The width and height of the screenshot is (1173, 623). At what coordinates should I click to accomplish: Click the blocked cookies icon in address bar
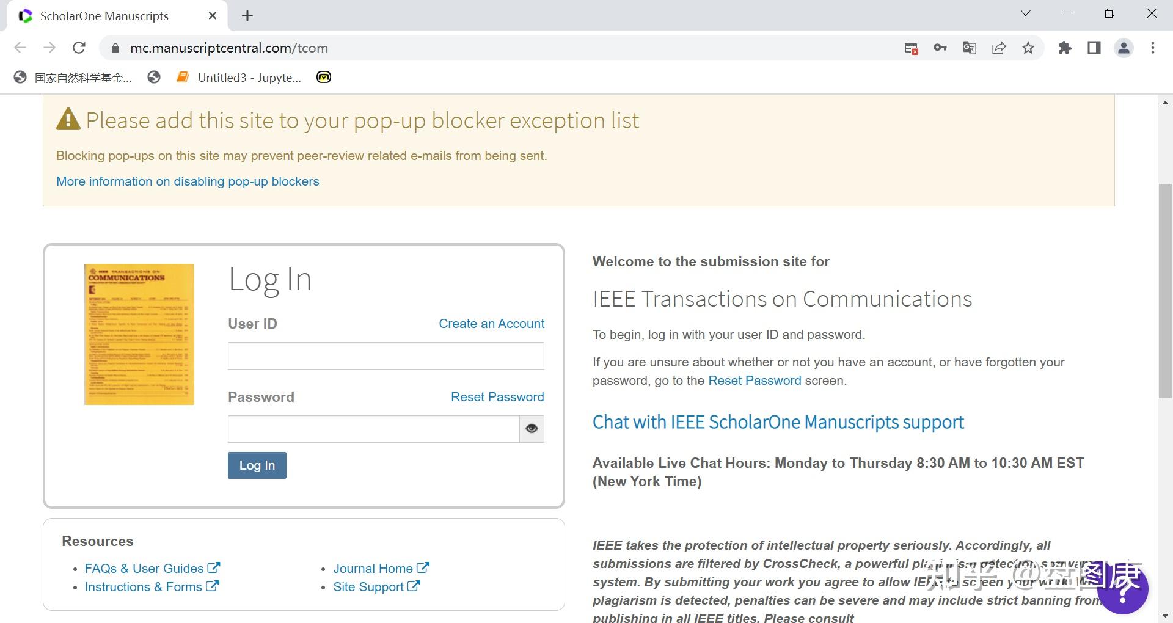point(911,48)
